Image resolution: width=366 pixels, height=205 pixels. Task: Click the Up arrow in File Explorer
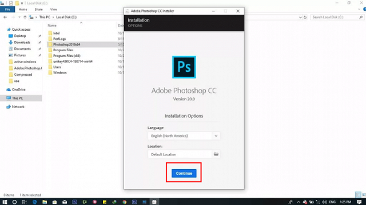coord(25,17)
